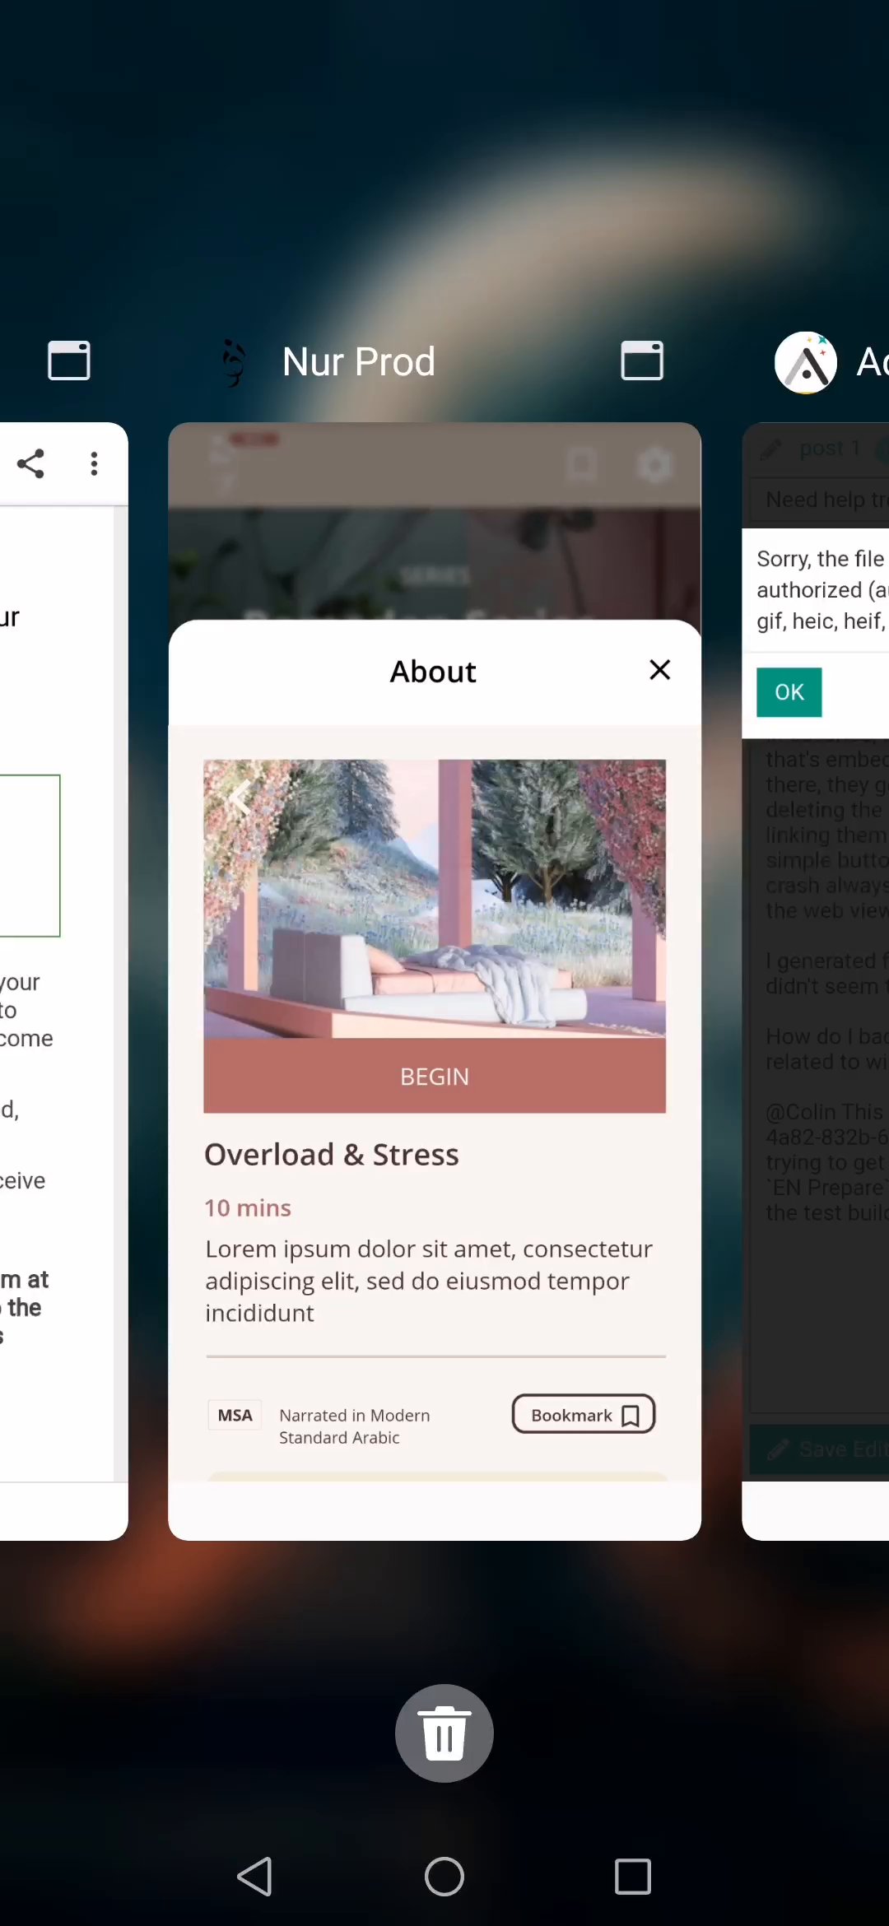Tap the OK button in the error dialog
Screen dimensions: 889x1926
pyautogui.click(x=789, y=692)
